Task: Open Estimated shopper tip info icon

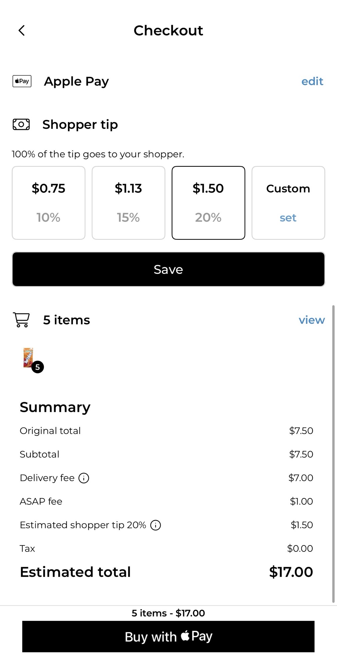Action: 156,525
